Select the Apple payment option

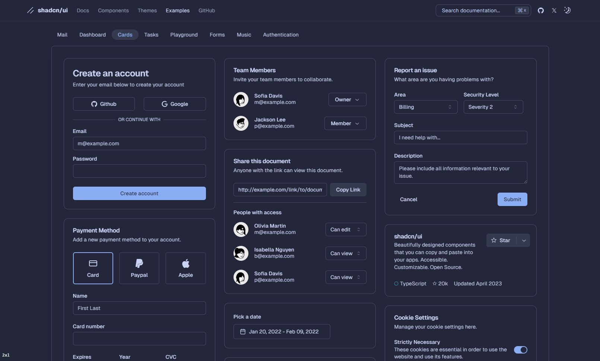[185, 268]
